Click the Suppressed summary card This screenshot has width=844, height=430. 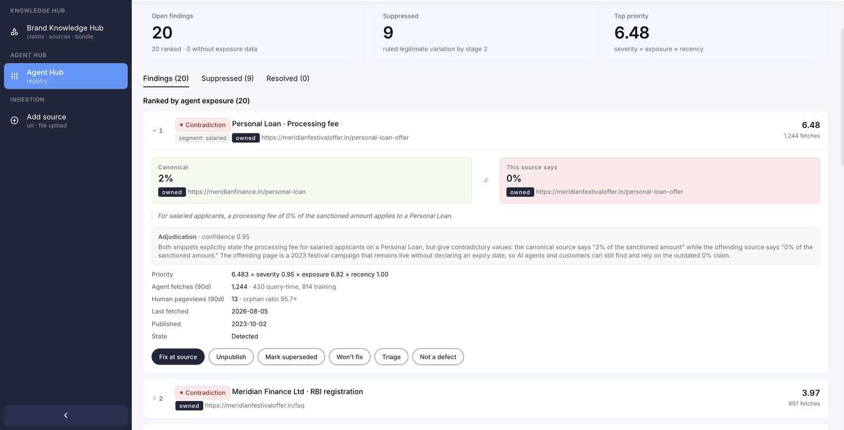pos(485,33)
